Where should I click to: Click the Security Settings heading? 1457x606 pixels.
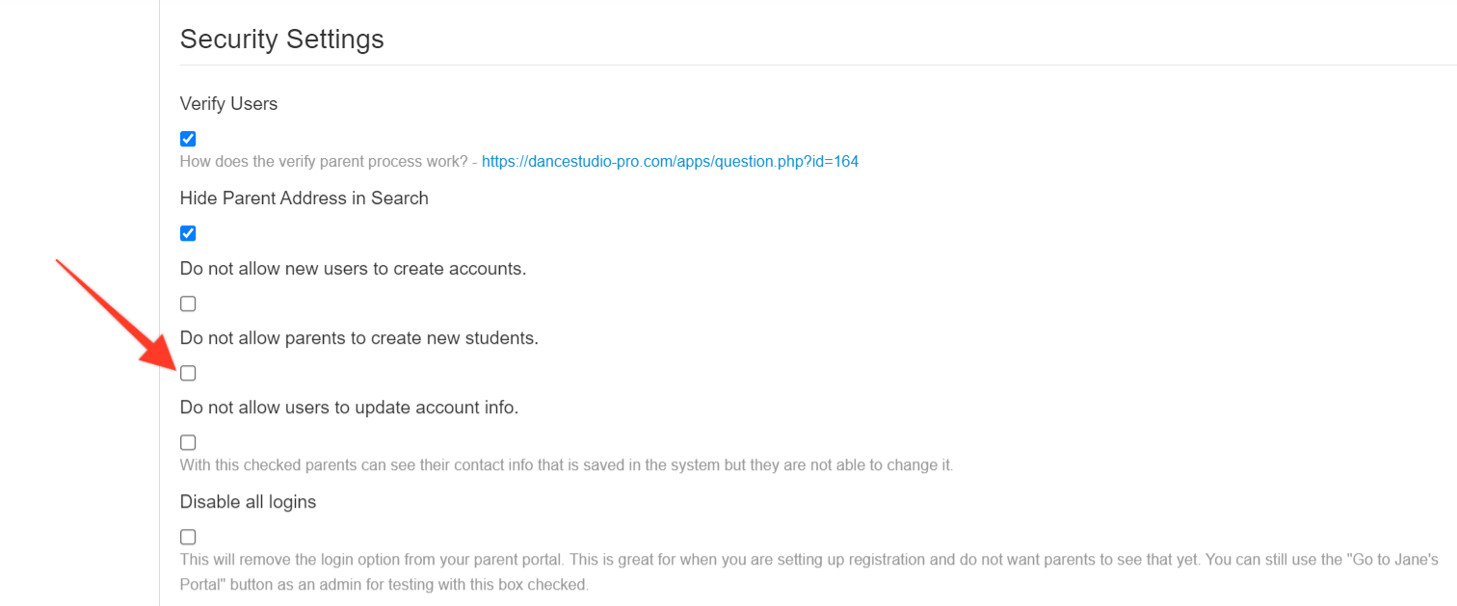click(x=282, y=40)
